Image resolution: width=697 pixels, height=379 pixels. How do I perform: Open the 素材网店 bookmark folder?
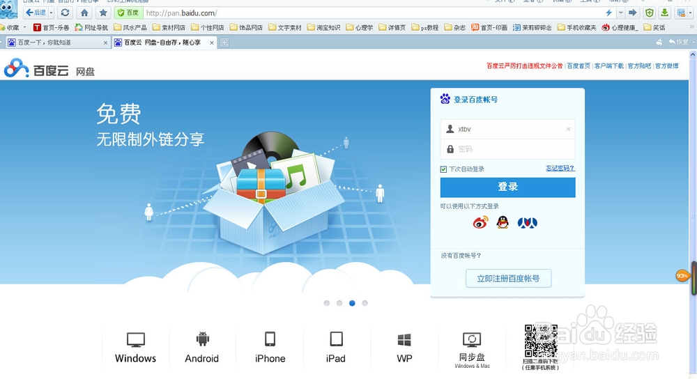tap(169, 28)
